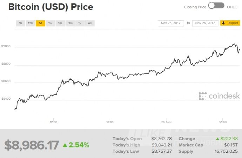Select the 1d time range

(x=40, y=23)
